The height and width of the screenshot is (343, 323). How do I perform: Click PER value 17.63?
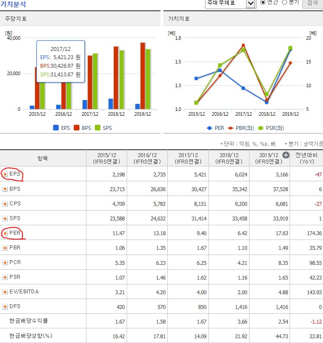pyautogui.click(x=282, y=233)
